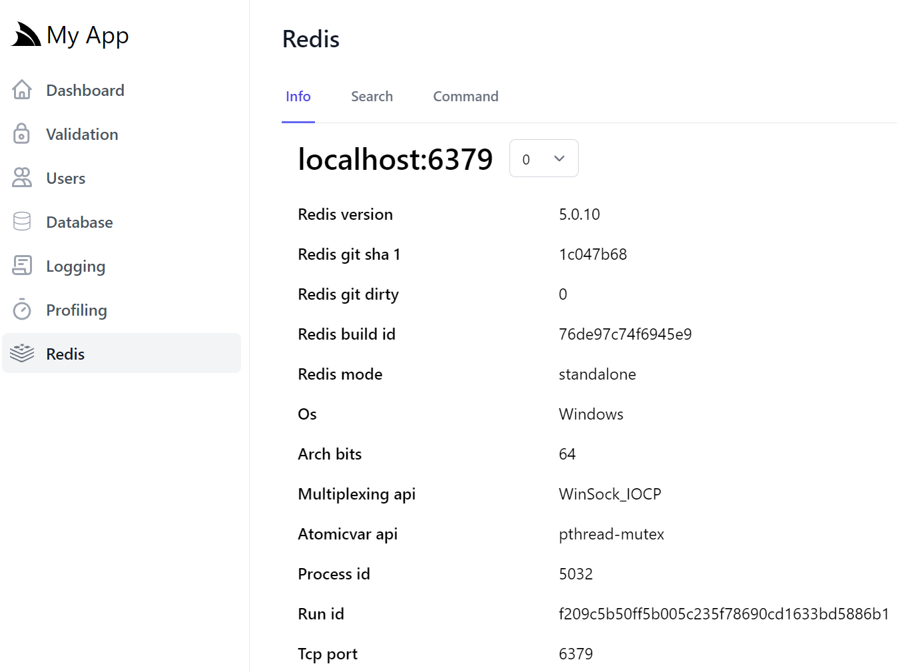Viewport: 897px width, 672px height.
Task: Click the Validation lock icon
Action: tap(22, 134)
